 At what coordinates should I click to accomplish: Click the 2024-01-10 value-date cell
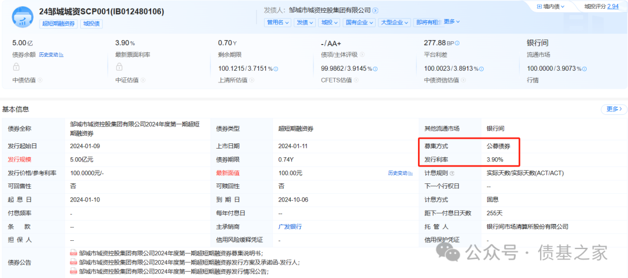point(84,200)
